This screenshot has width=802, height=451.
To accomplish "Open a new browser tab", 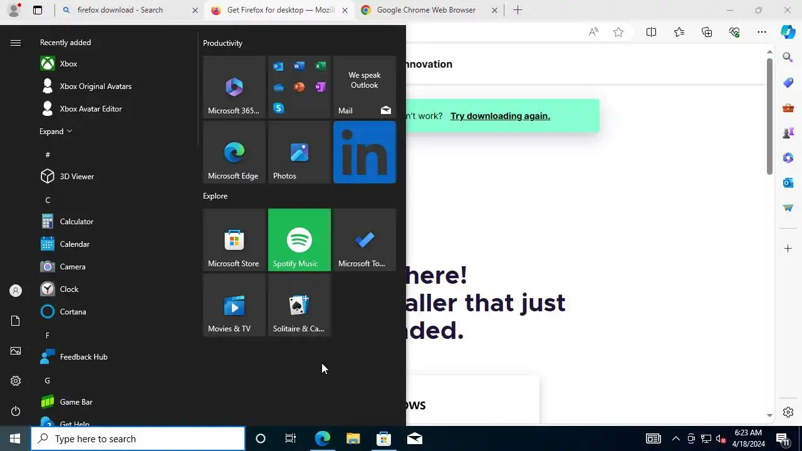I will click(x=518, y=10).
